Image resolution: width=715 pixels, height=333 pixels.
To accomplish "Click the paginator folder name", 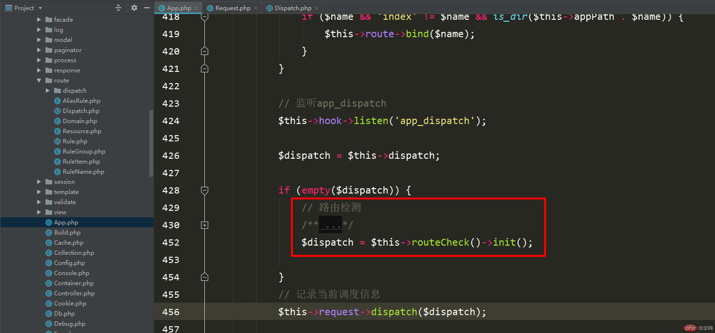I will 68,50.
